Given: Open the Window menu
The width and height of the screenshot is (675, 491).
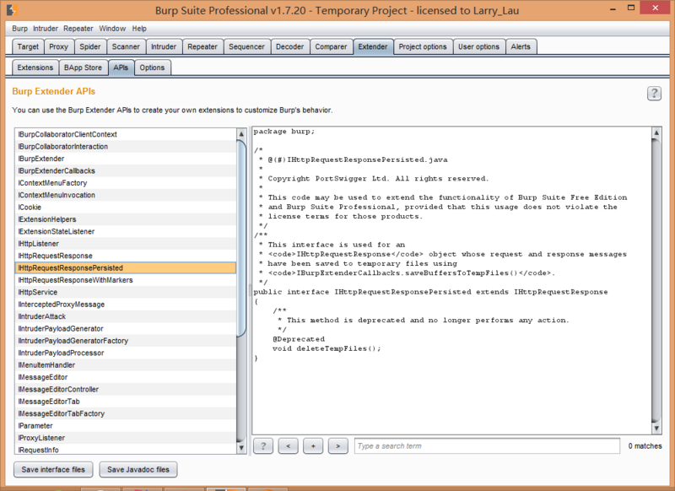Looking at the screenshot, I should coord(112,29).
